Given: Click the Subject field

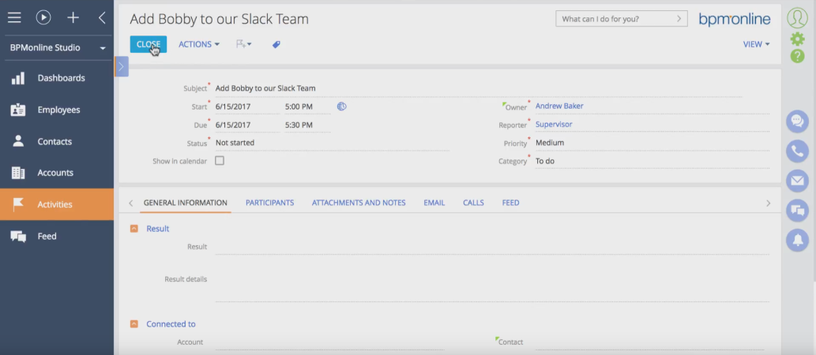Looking at the screenshot, I should (x=479, y=88).
